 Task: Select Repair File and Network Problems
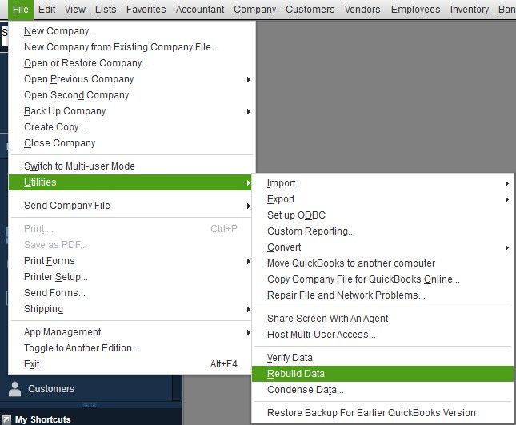point(346,295)
